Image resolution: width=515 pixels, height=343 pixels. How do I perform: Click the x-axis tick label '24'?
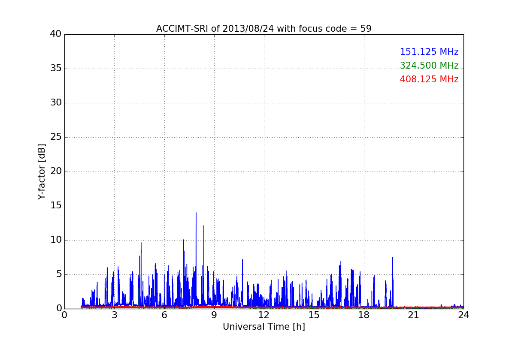[x=463, y=315]
